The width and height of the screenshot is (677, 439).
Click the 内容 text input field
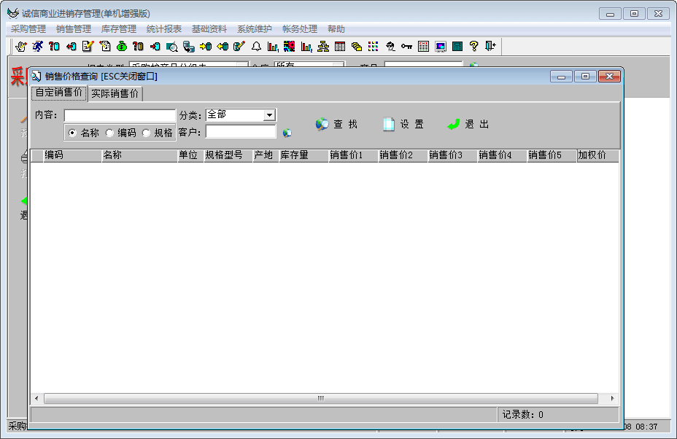point(120,115)
